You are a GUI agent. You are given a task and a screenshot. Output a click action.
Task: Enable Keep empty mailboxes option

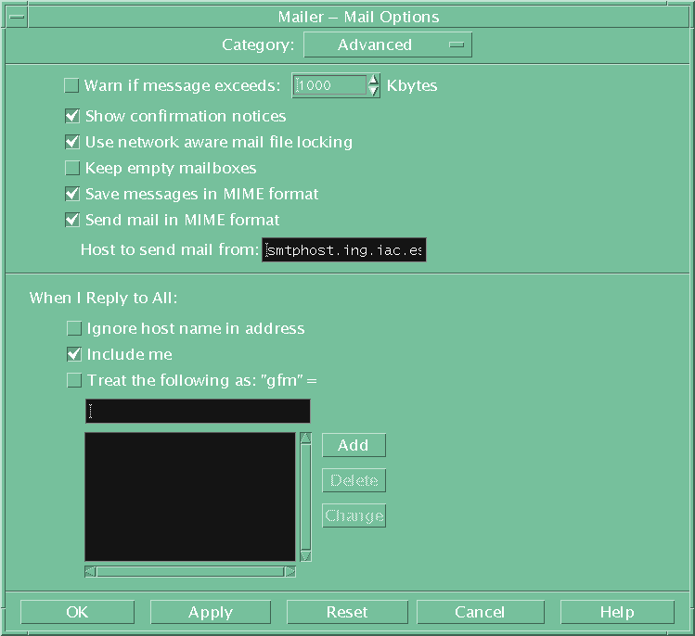pyautogui.click(x=71, y=169)
